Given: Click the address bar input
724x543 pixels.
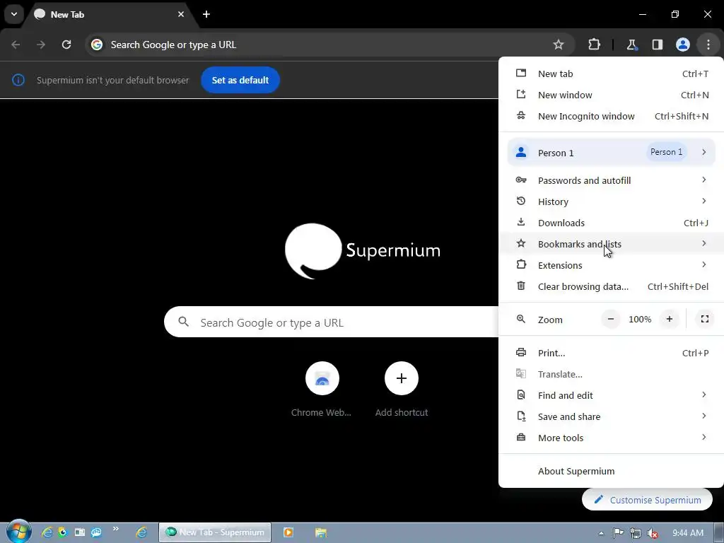Looking at the screenshot, I should [x=328, y=45].
